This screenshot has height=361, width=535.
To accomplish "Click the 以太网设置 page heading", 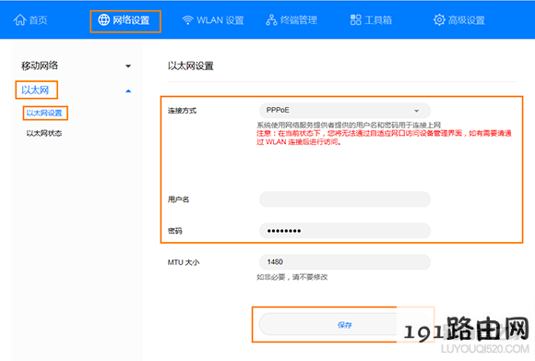I will (x=191, y=66).
